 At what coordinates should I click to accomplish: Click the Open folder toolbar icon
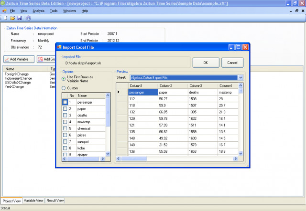tap(12, 18)
